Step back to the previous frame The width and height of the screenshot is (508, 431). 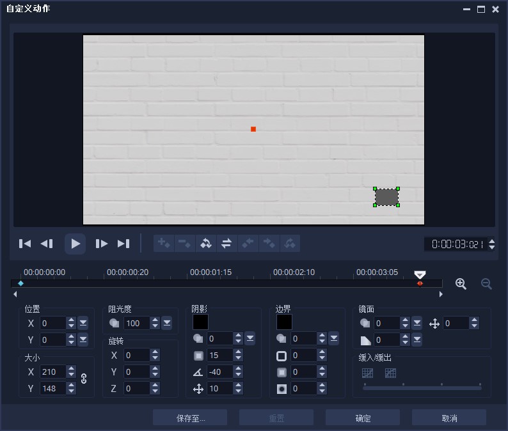(47, 244)
